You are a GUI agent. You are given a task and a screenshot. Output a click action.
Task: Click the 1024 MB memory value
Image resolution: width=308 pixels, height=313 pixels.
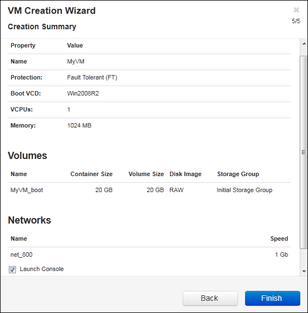pyautogui.click(x=79, y=125)
